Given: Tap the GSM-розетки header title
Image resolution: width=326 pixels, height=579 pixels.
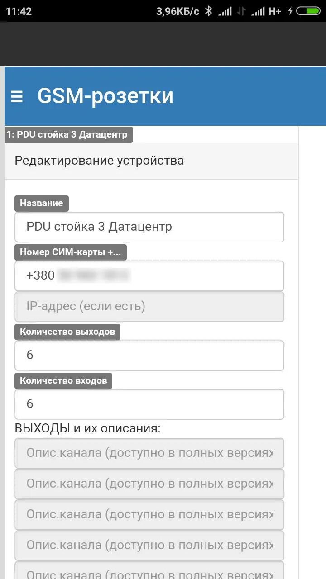Looking at the screenshot, I should coord(105,96).
